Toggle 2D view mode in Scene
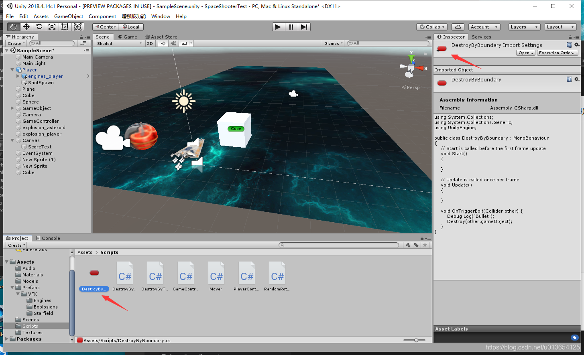 (150, 43)
